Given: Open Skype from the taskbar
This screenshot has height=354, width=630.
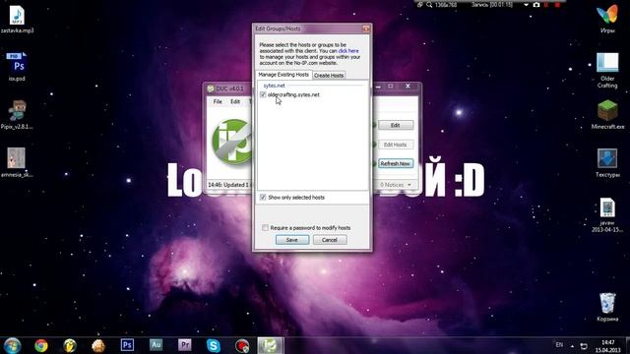Looking at the screenshot, I should click(x=214, y=345).
